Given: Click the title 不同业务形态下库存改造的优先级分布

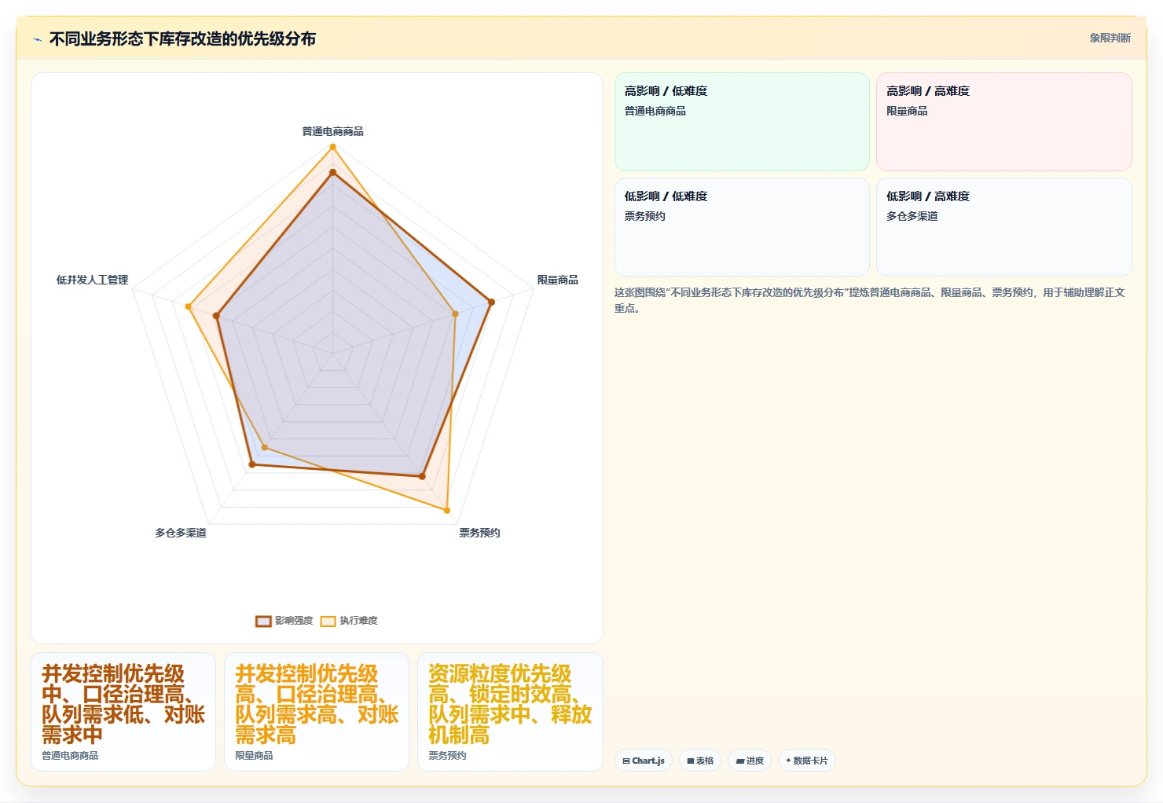Looking at the screenshot, I should tap(182, 38).
